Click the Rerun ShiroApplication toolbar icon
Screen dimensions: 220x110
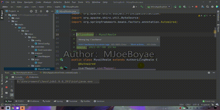(175, 7)
